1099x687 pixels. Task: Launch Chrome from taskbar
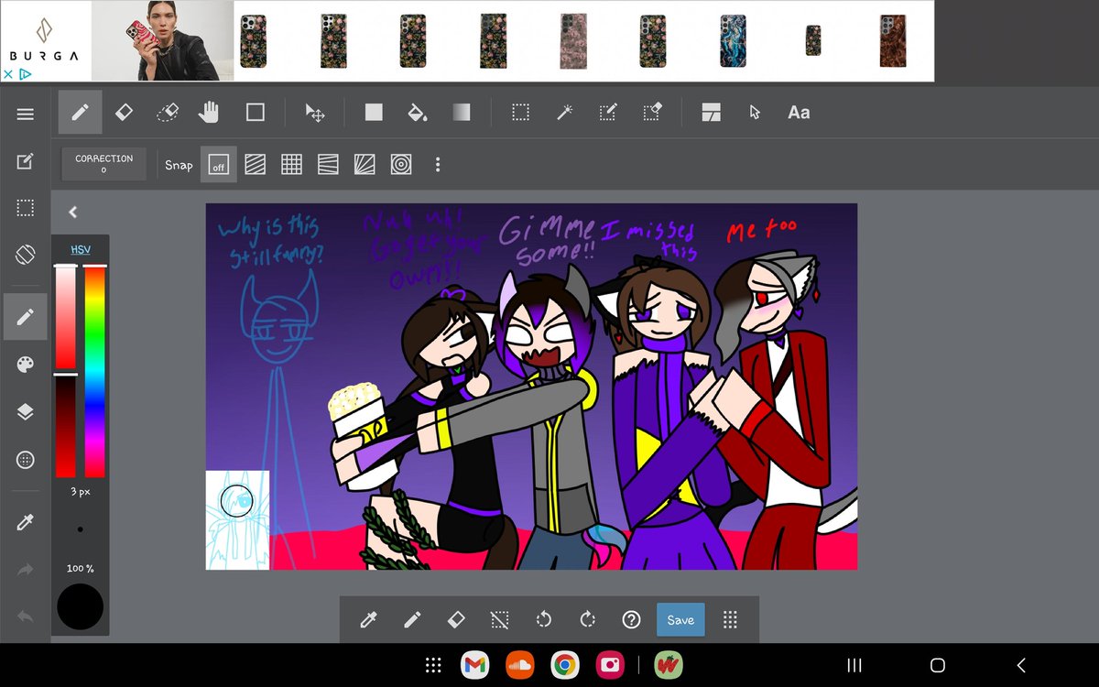564,665
